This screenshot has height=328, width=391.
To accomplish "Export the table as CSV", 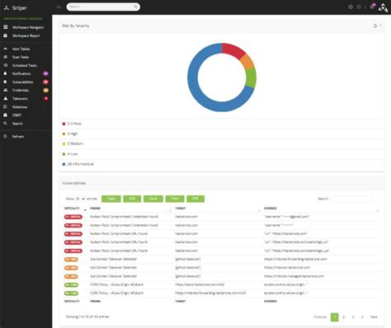I will pyautogui.click(x=132, y=199).
